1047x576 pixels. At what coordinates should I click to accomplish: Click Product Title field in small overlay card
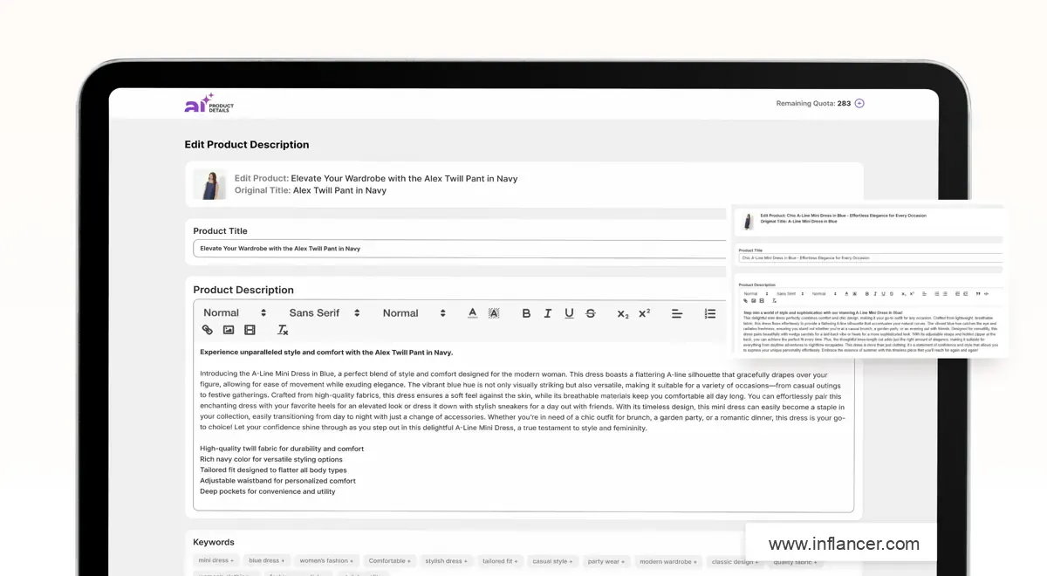pyautogui.click(x=871, y=258)
